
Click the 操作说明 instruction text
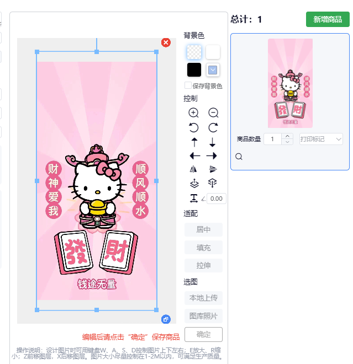click(x=118, y=353)
